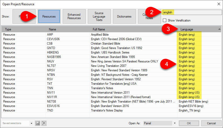
Task: Select the NIV11 resource name
Action: pos(51,93)
